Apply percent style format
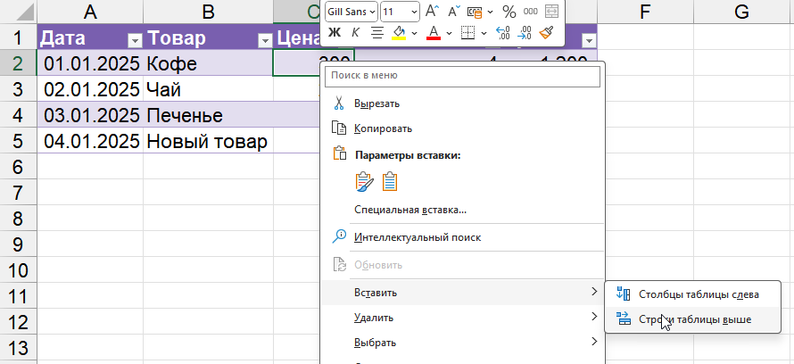The image size is (794, 364). point(509,12)
